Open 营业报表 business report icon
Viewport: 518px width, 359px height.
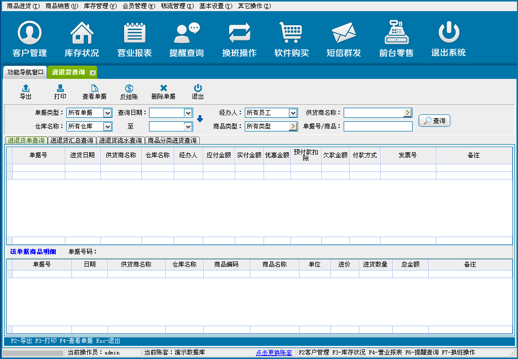[x=134, y=34]
